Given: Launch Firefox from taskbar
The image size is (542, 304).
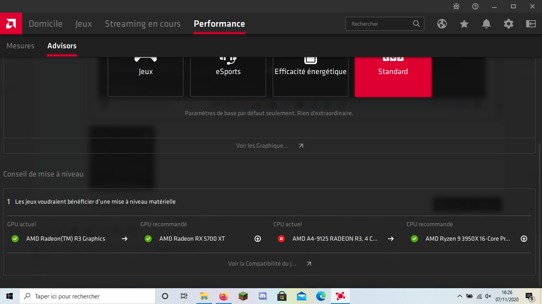Looking at the screenshot, I should point(224,296).
